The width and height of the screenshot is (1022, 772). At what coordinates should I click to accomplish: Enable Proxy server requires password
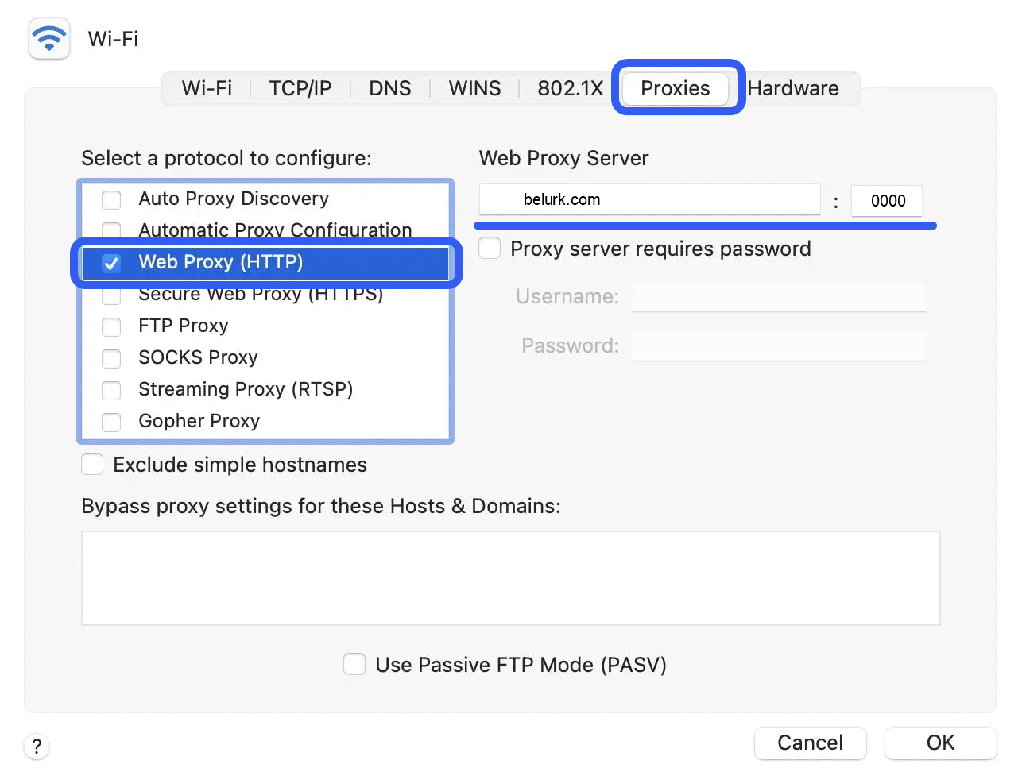(490, 249)
